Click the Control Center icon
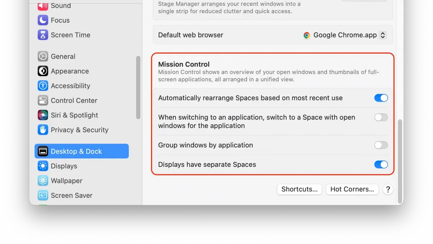The height and width of the screenshot is (244, 433). coord(43,100)
